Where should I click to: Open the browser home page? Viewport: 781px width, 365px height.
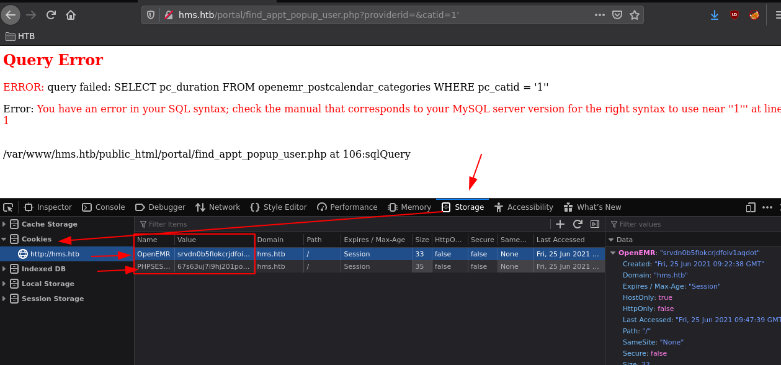tap(71, 15)
